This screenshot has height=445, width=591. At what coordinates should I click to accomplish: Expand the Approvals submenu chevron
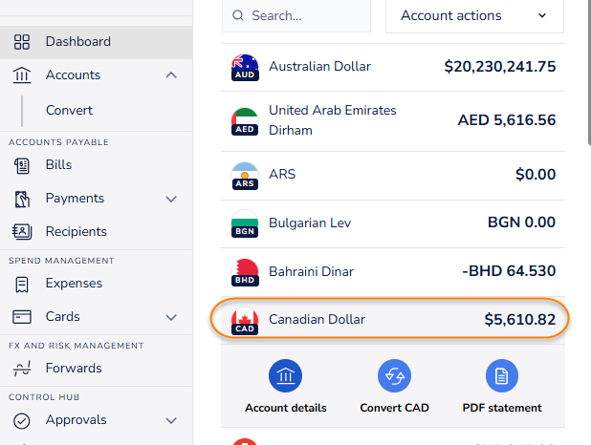171,420
